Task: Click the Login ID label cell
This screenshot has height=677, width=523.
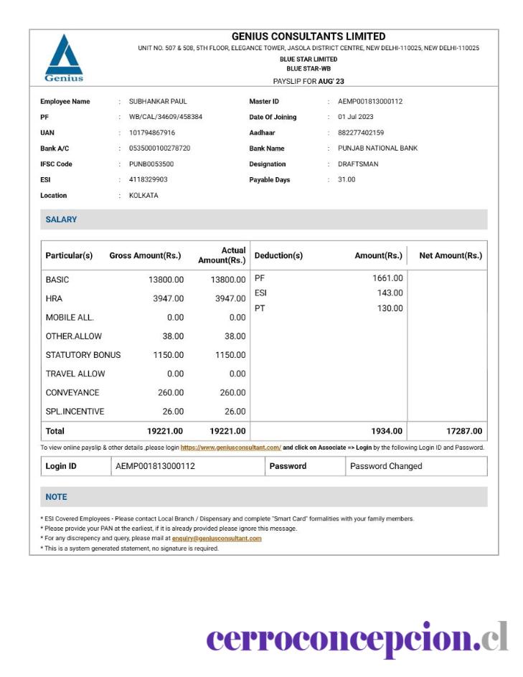Action: click(76, 466)
